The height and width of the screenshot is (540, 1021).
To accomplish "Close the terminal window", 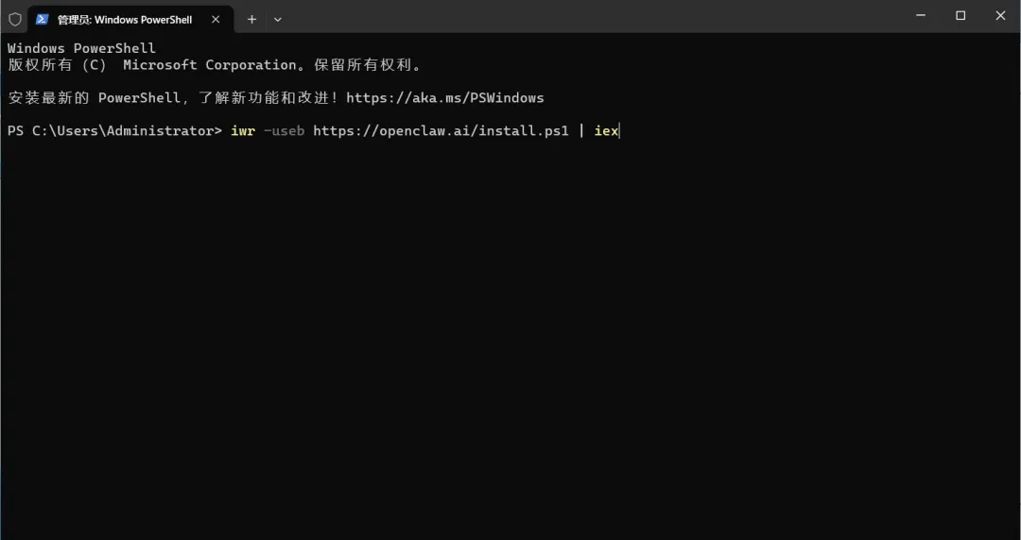I will point(1000,15).
